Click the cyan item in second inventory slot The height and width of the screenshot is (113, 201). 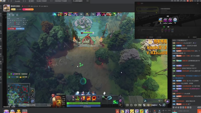coord(110,98)
